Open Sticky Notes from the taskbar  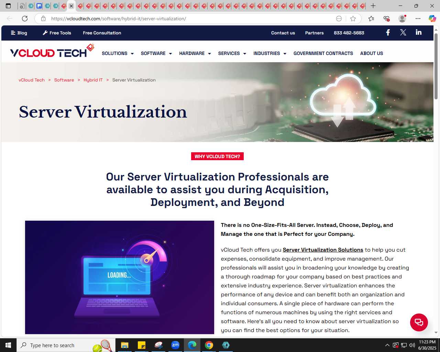(141, 345)
